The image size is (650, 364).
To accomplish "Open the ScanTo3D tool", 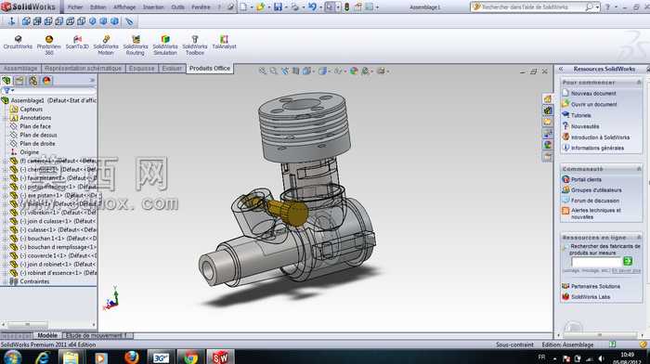I will [77, 43].
